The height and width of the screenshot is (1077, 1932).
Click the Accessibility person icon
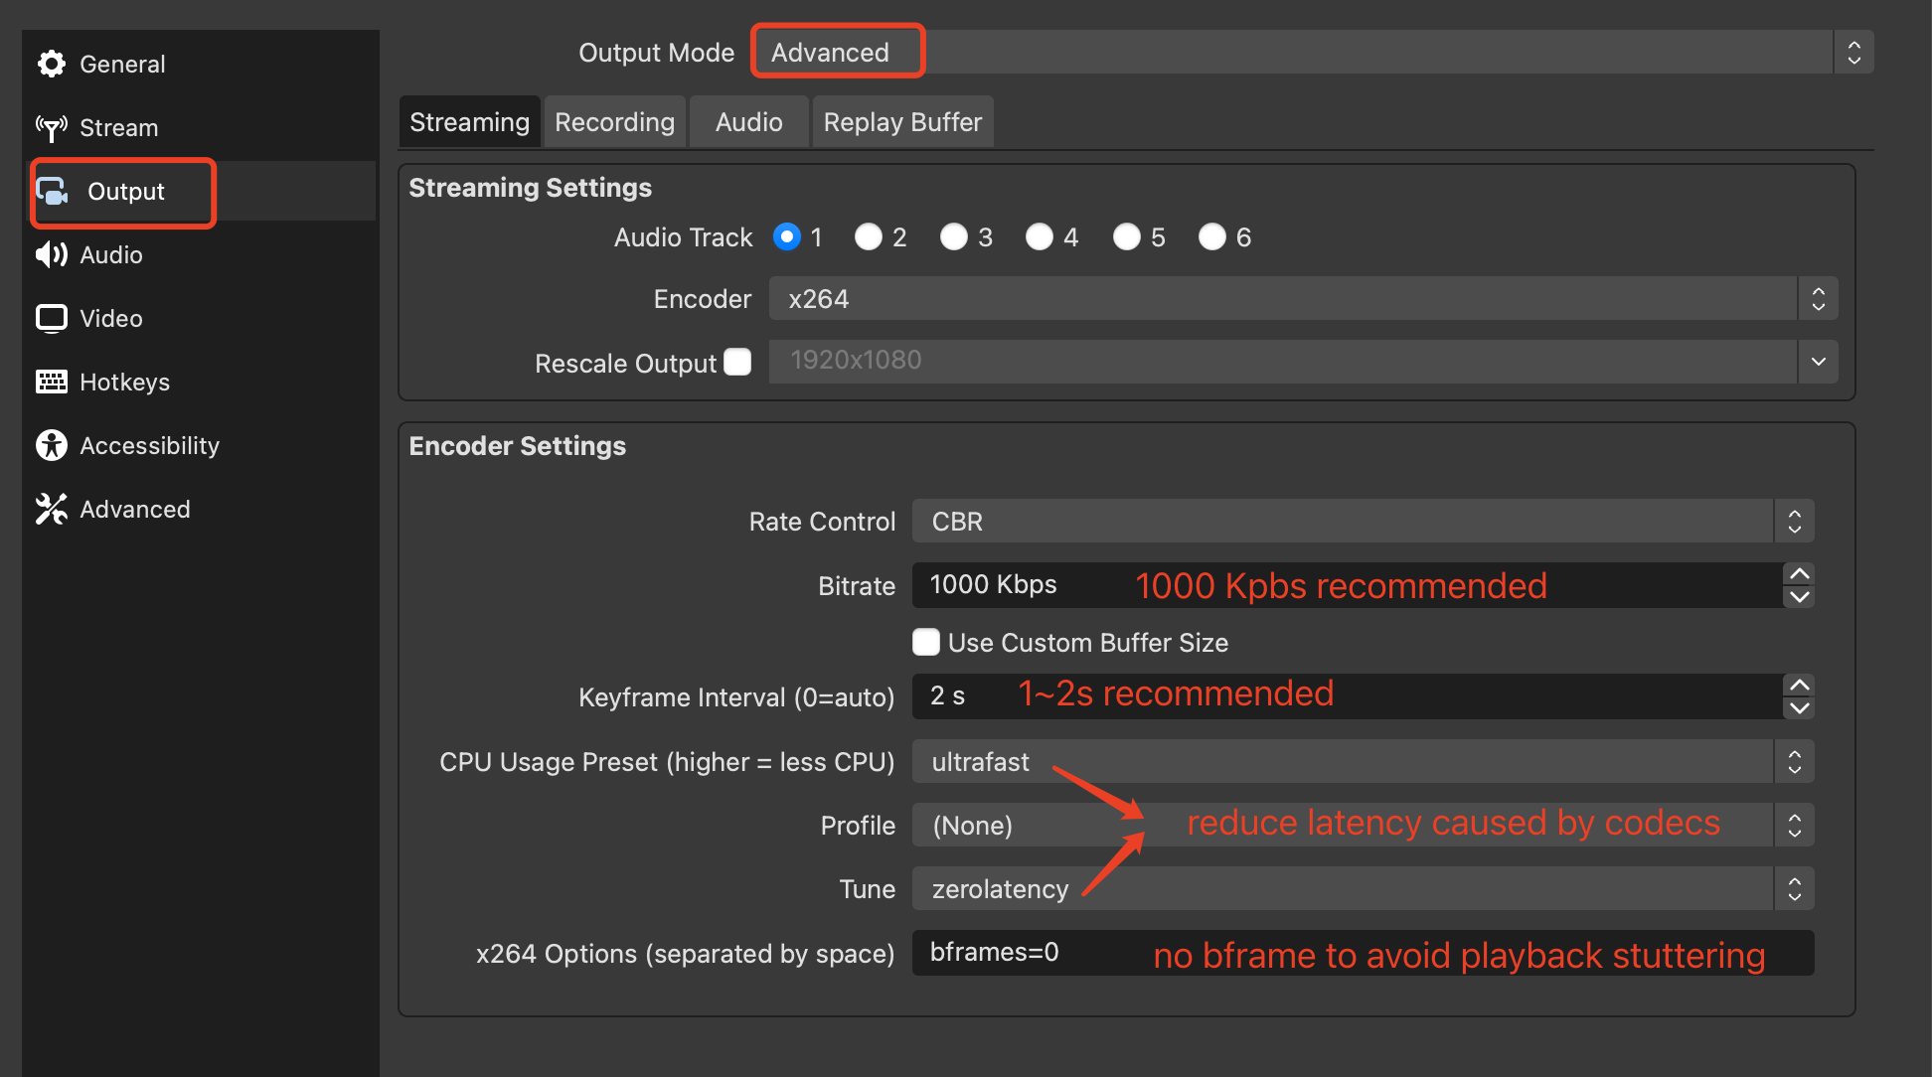tap(52, 445)
